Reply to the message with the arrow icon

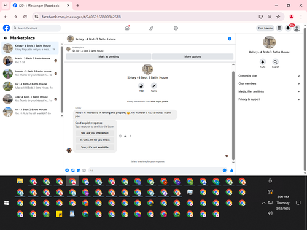point(125,136)
